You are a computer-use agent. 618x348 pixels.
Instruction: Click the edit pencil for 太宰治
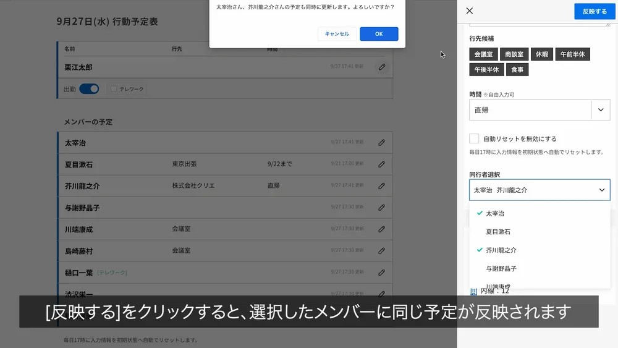(x=382, y=143)
